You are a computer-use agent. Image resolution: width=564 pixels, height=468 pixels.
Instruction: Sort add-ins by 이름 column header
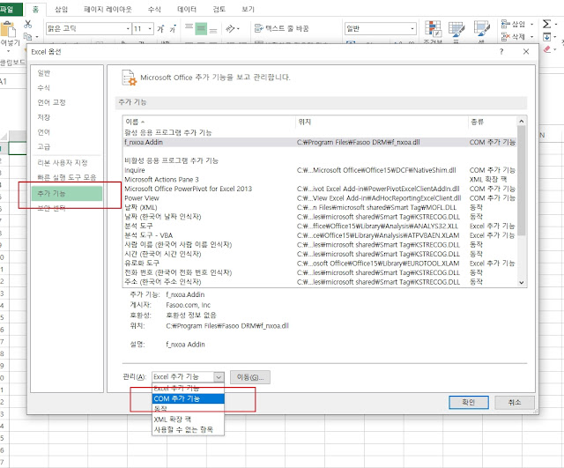(209, 122)
